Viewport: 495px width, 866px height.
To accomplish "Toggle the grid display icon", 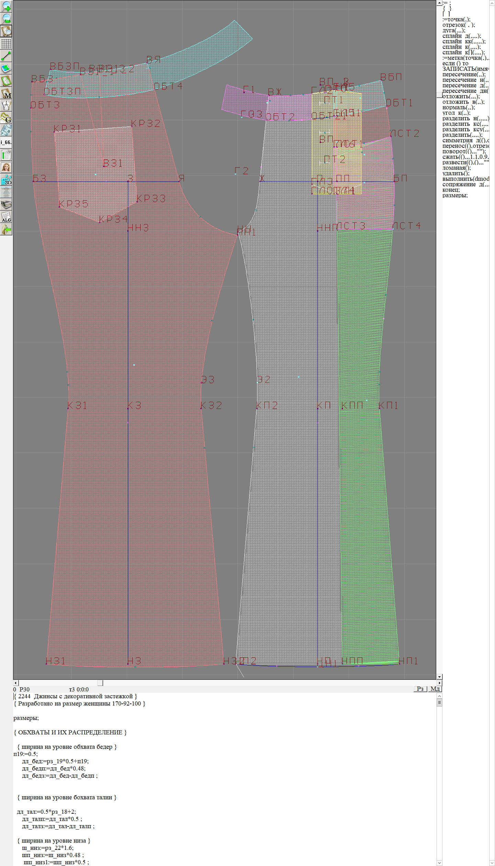I will click(6, 44).
